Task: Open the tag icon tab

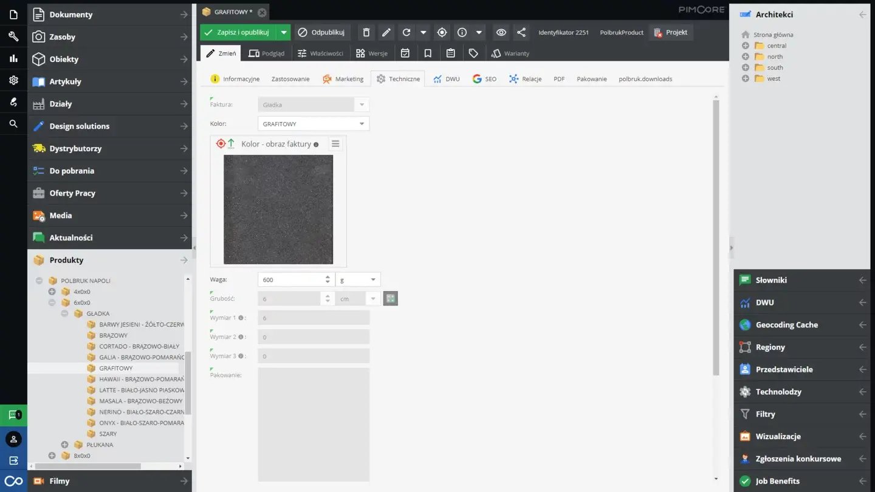Action: pos(473,53)
